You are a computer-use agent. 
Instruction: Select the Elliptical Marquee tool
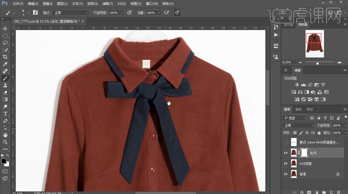(x=5, y=36)
